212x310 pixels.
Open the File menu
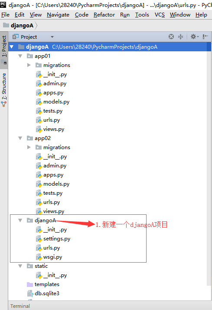coord(5,15)
